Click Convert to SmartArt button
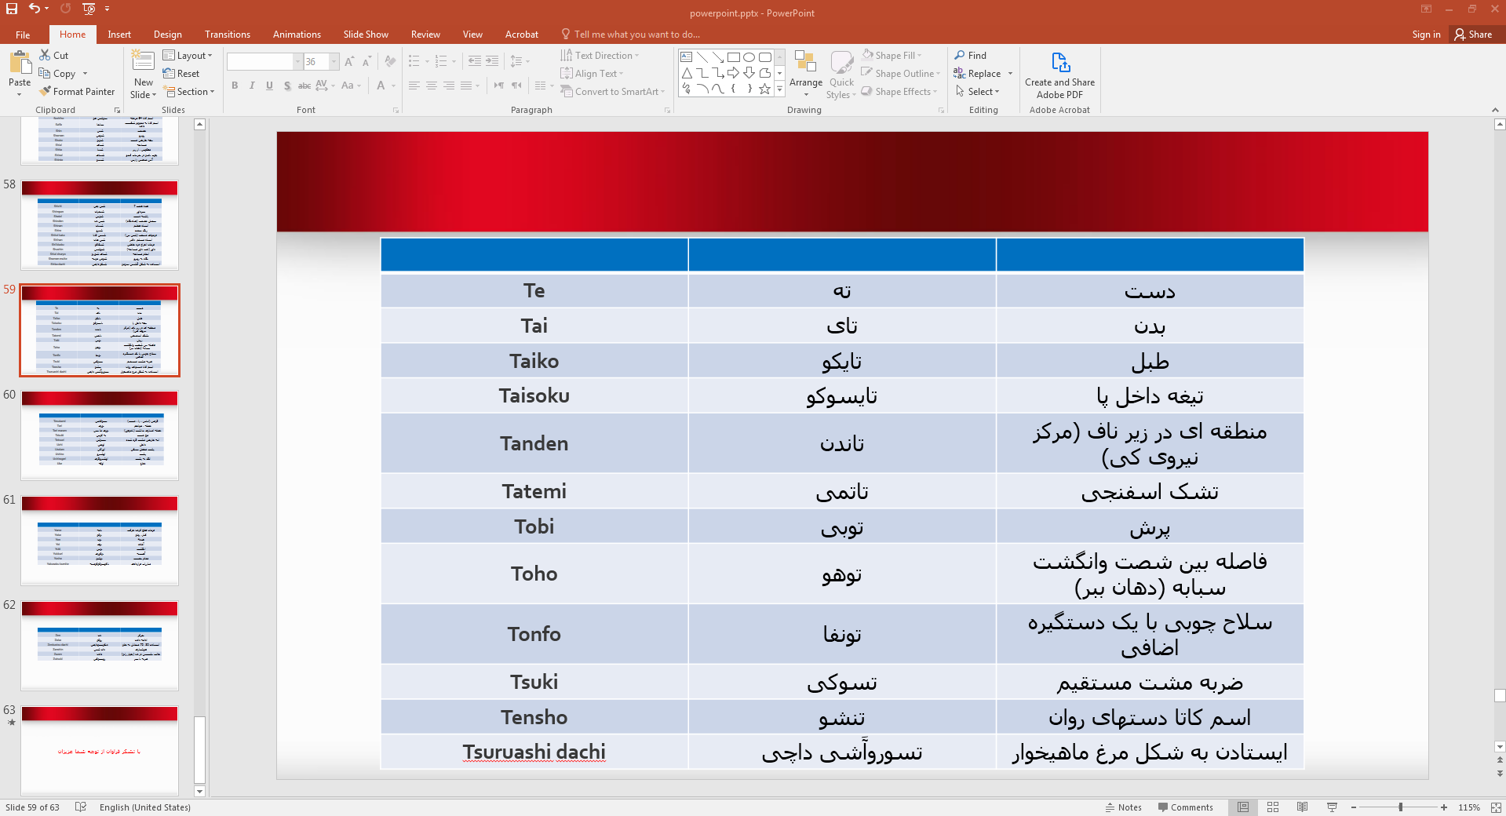This screenshot has height=816, width=1506. click(612, 92)
